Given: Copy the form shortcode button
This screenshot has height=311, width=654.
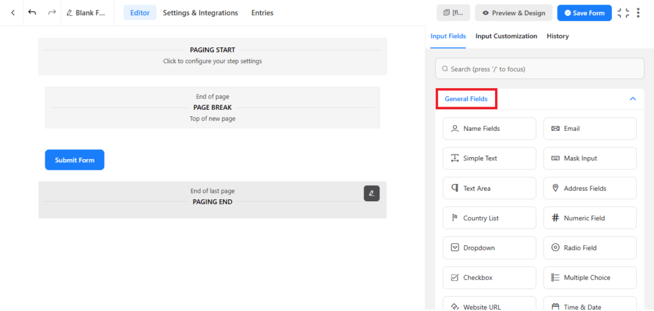Looking at the screenshot, I should 453,13.
